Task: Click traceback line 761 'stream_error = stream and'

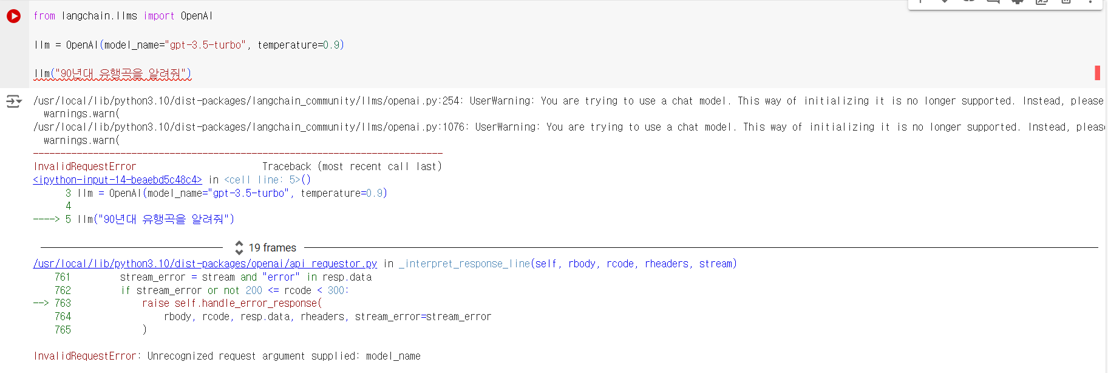Action: [213, 277]
